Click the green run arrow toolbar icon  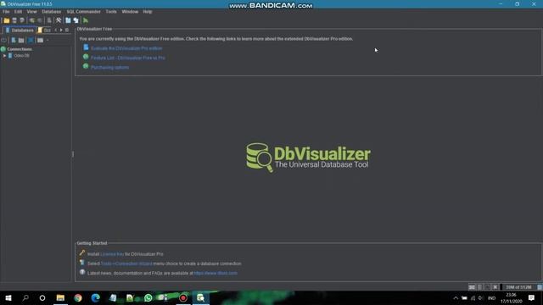click(x=86, y=20)
